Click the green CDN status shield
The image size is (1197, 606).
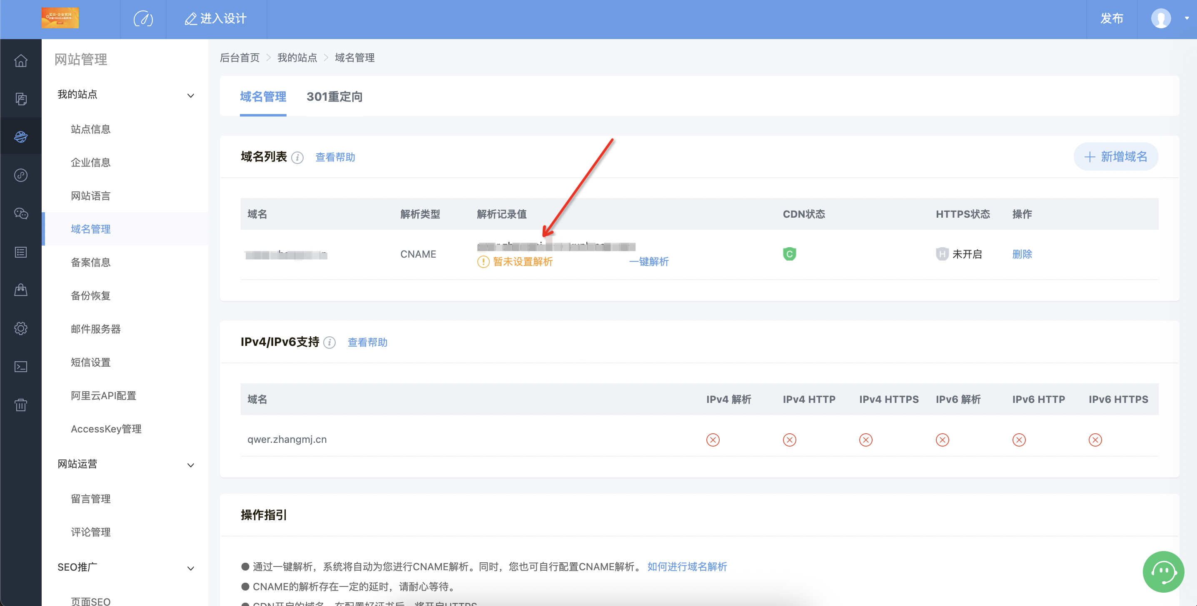pos(789,254)
